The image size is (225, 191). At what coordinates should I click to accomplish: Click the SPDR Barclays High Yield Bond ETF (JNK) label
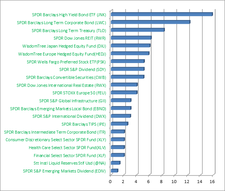click(69, 15)
